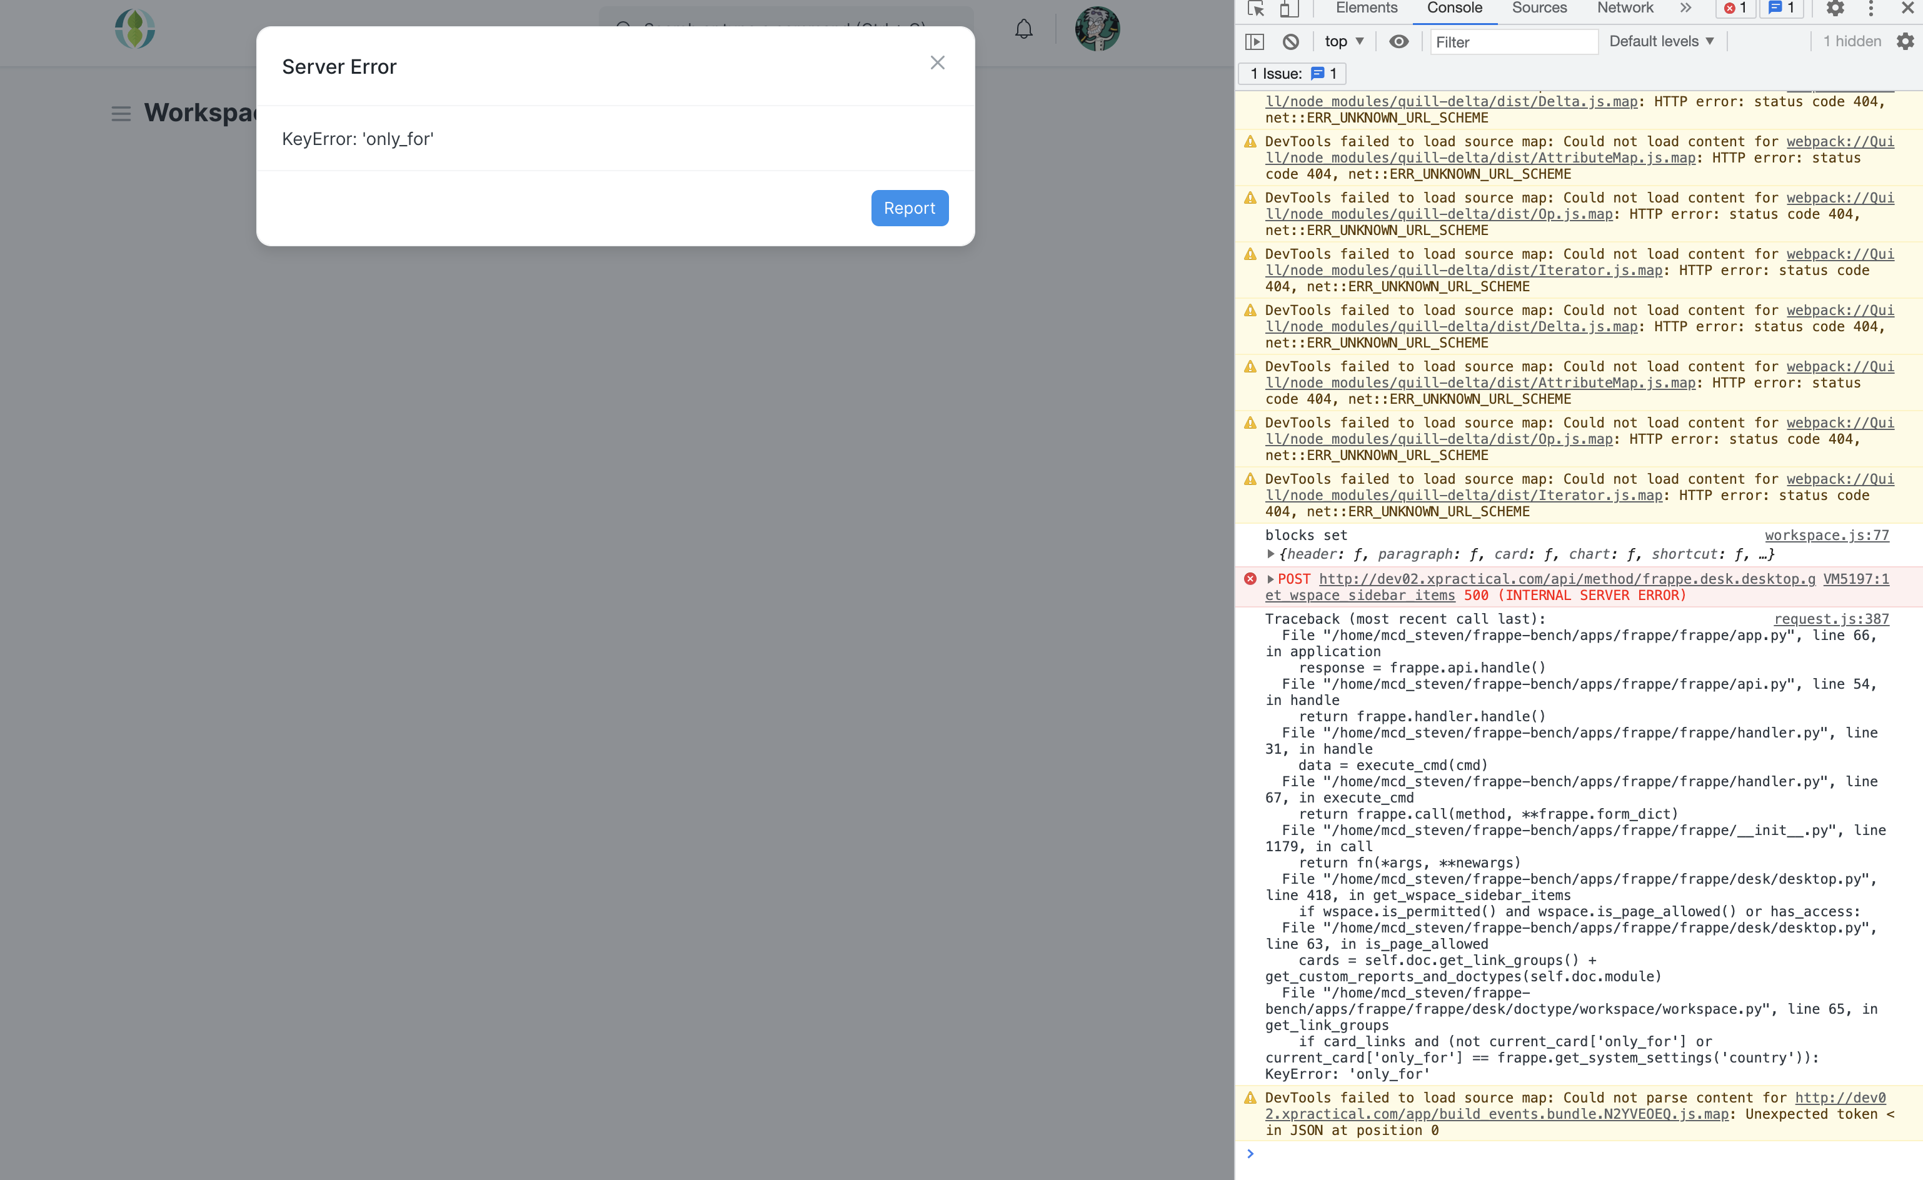This screenshot has width=1923, height=1180.
Task: Open the top execution context dropdown
Action: 1344,41
